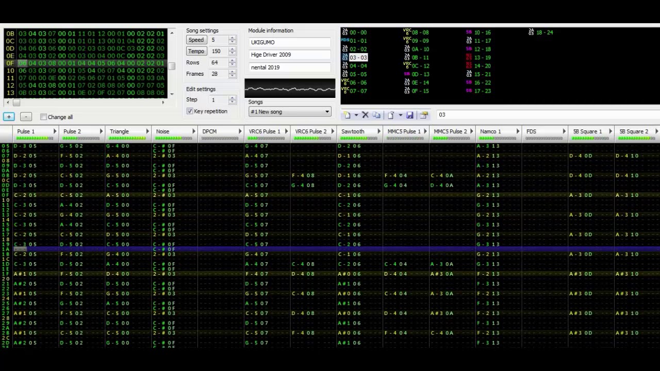
Task: Expand effect columns for DPCM channel
Action: [240, 131]
